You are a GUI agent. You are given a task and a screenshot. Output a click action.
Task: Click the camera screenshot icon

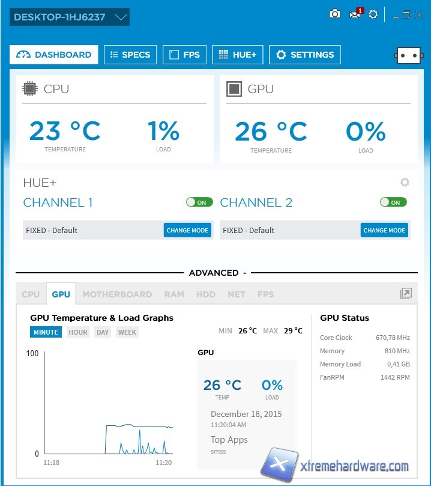coord(335,14)
